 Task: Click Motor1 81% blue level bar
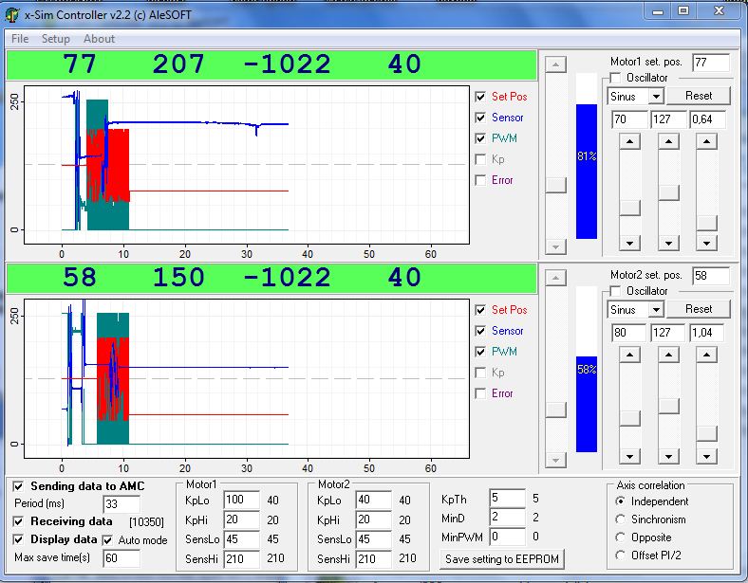click(x=587, y=172)
